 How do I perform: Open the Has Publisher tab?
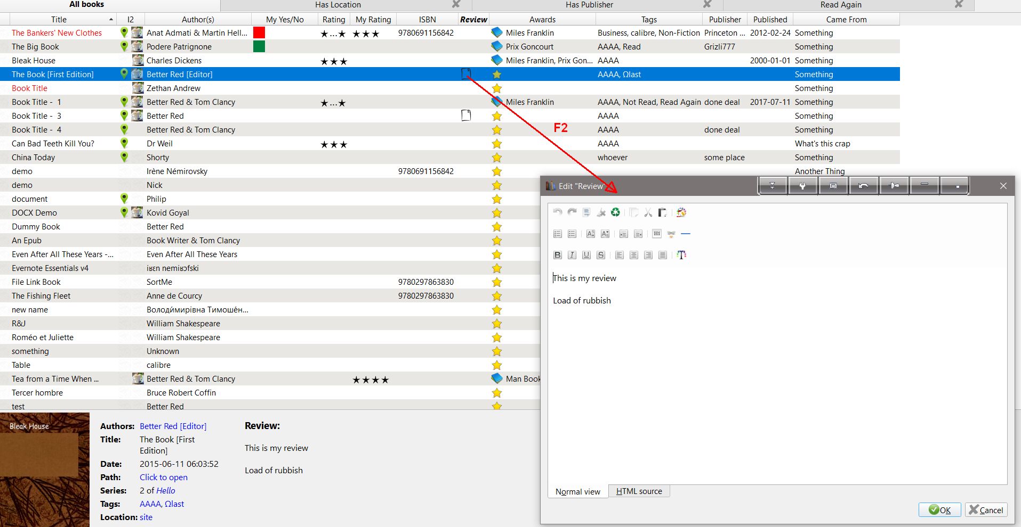pyautogui.click(x=589, y=5)
